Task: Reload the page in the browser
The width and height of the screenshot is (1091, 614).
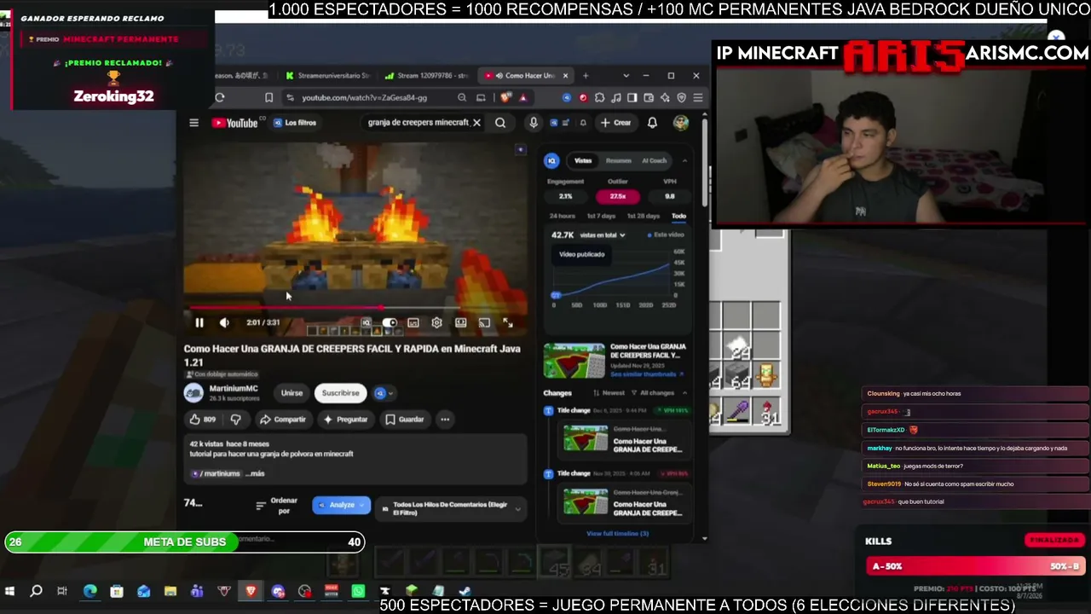Action: click(x=220, y=98)
